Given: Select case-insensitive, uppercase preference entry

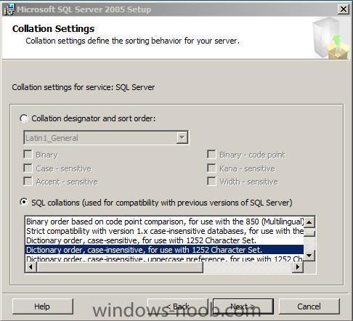Looking at the screenshot, I should [x=164, y=259].
